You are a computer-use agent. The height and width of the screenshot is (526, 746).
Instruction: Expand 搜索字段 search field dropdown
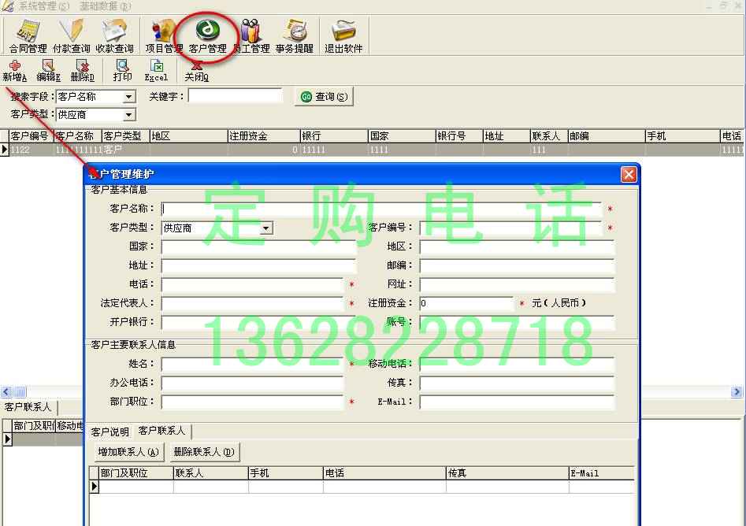tap(129, 97)
